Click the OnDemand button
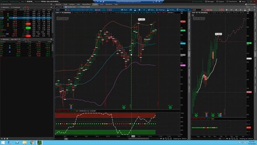257x145 pixels. click(251, 4)
